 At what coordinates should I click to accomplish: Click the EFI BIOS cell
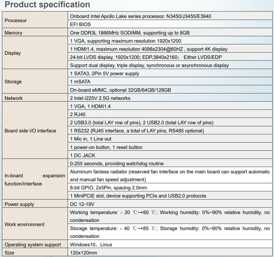point(80,24)
